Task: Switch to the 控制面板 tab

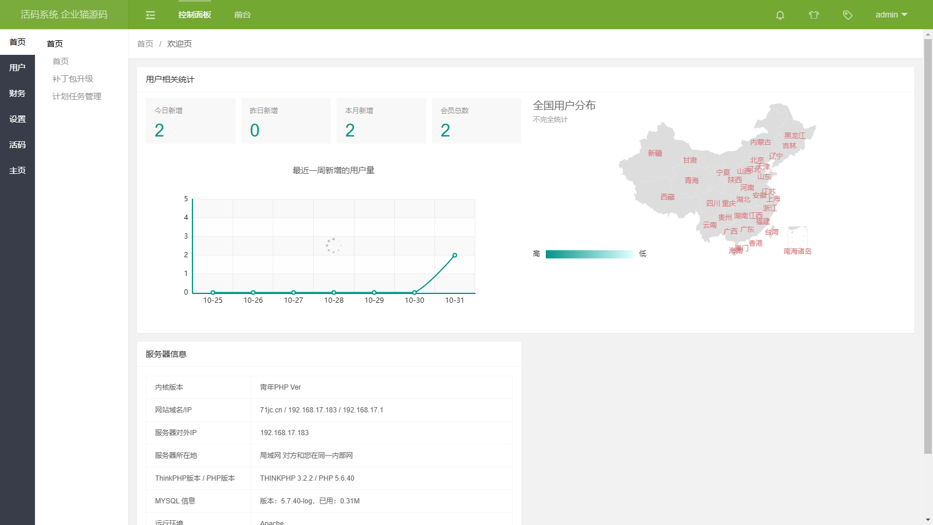Action: pos(195,15)
